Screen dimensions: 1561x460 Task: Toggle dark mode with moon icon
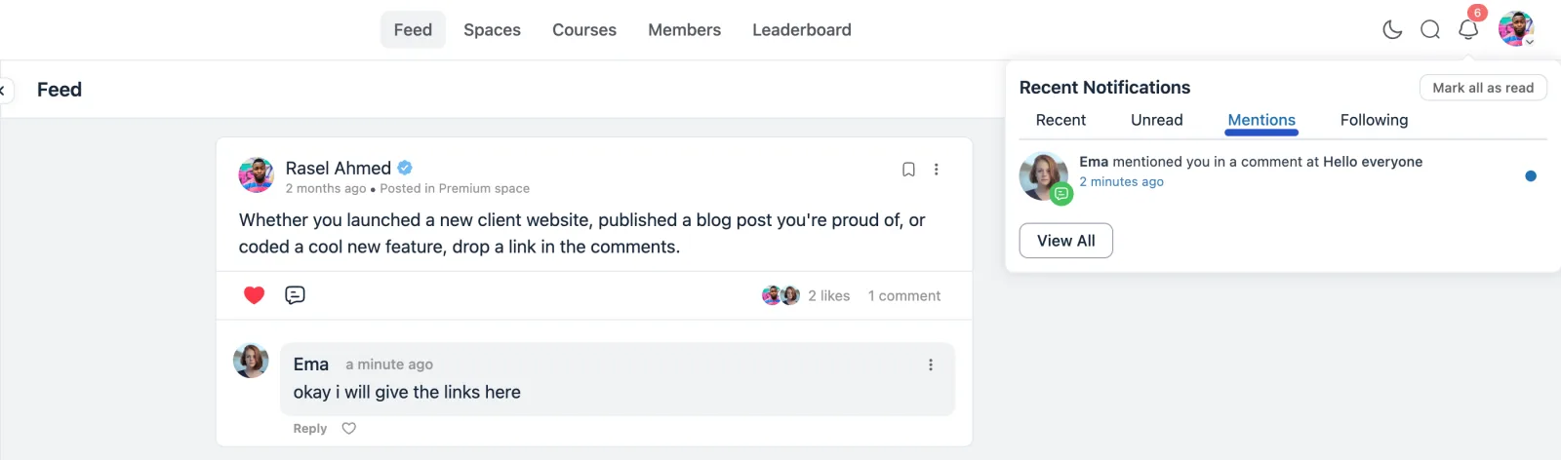coord(1392,29)
